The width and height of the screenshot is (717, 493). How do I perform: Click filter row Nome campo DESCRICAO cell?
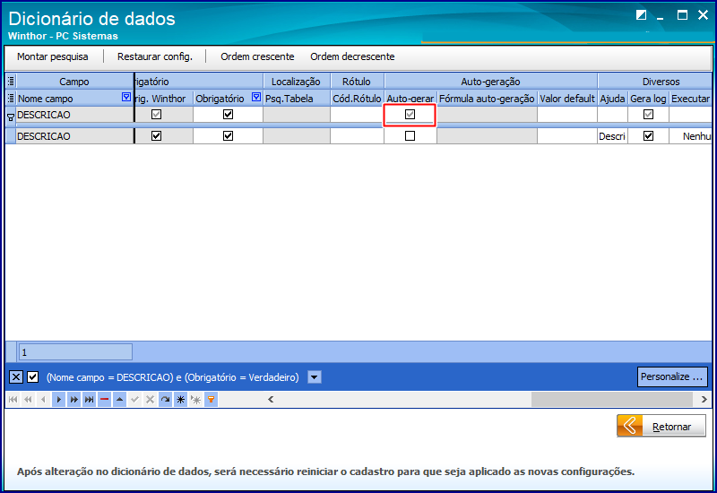(x=74, y=115)
